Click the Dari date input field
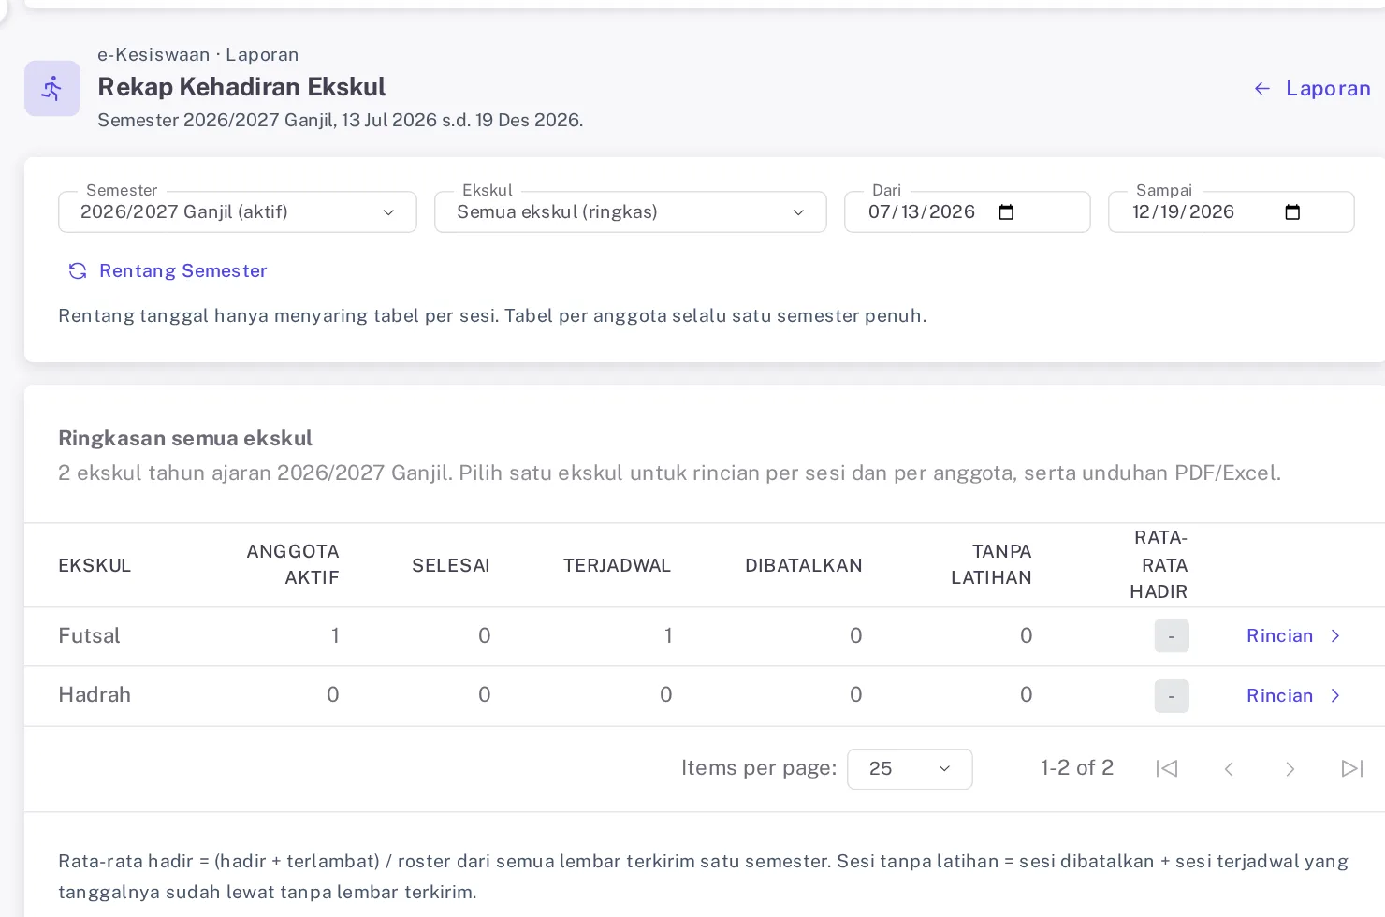Screen dimensions: 1385x917 968,212
